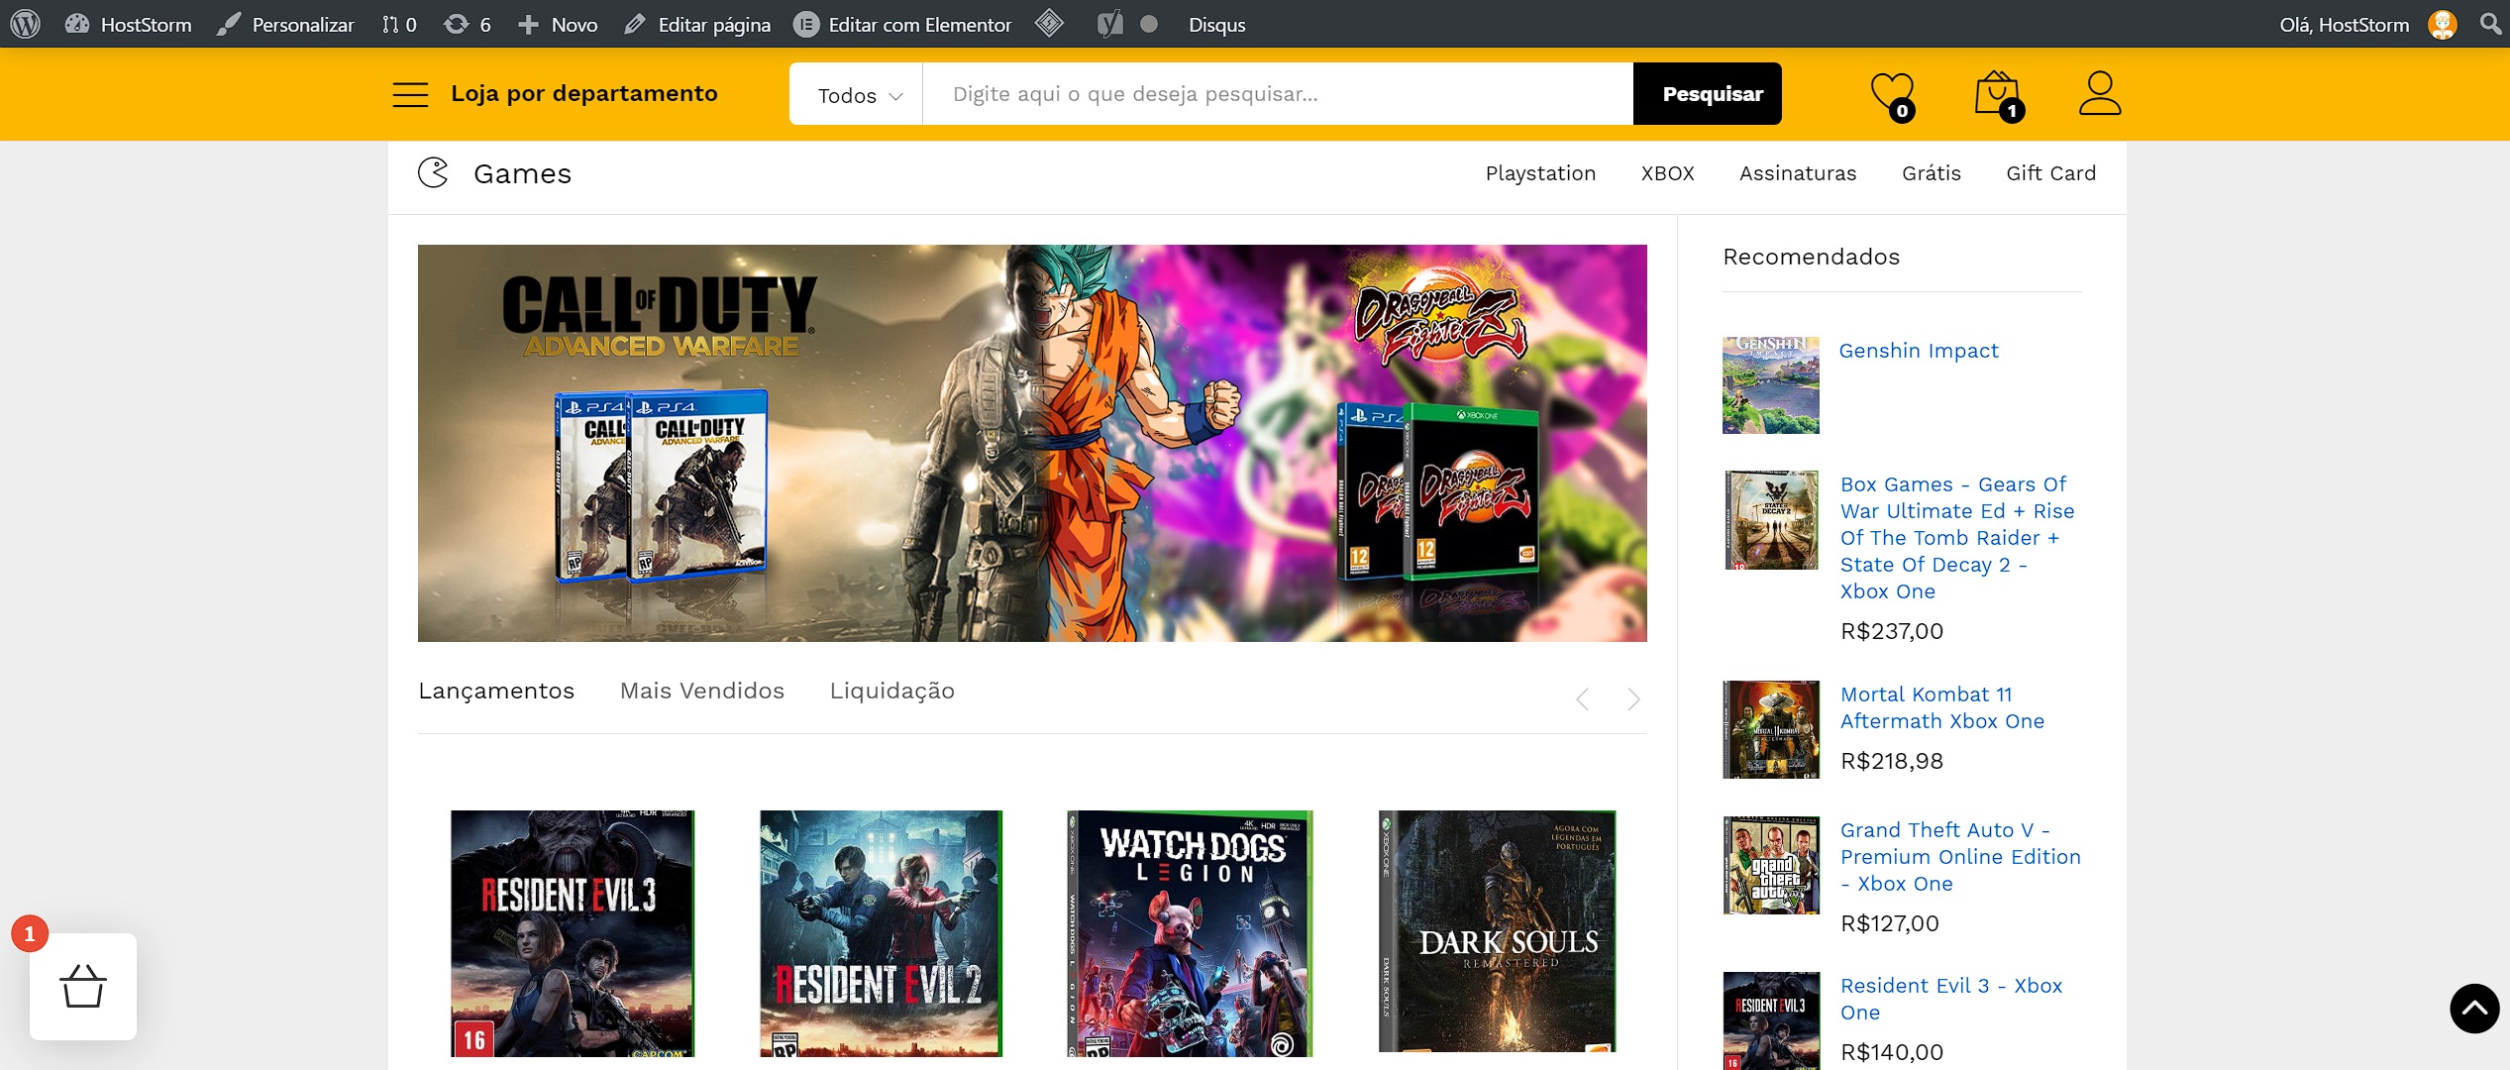The height and width of the screenshot is (1070, 2510).
Task: Go to next products carousel arrow
Action: (1633, 699)
